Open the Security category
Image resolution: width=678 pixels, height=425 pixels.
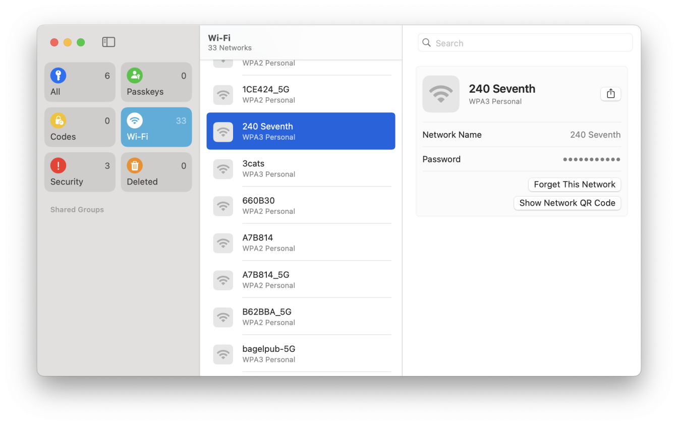coord(80,172)
